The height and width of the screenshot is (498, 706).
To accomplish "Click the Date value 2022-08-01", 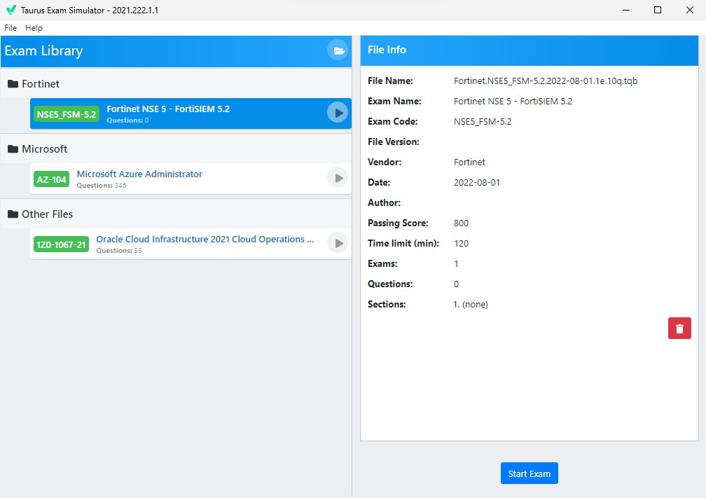I will 477,182.
